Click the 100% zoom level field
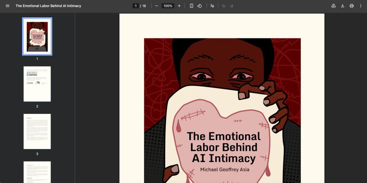Image resolution: width=367 pixels, height=183 pixels. 168,6
